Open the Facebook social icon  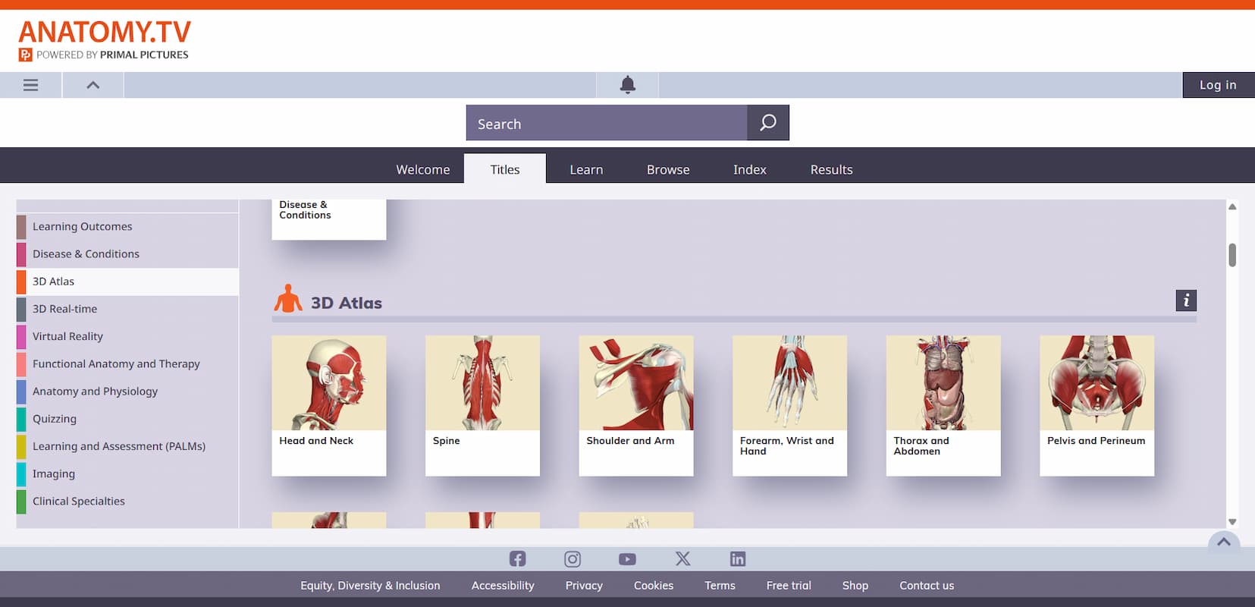[517, 559]
